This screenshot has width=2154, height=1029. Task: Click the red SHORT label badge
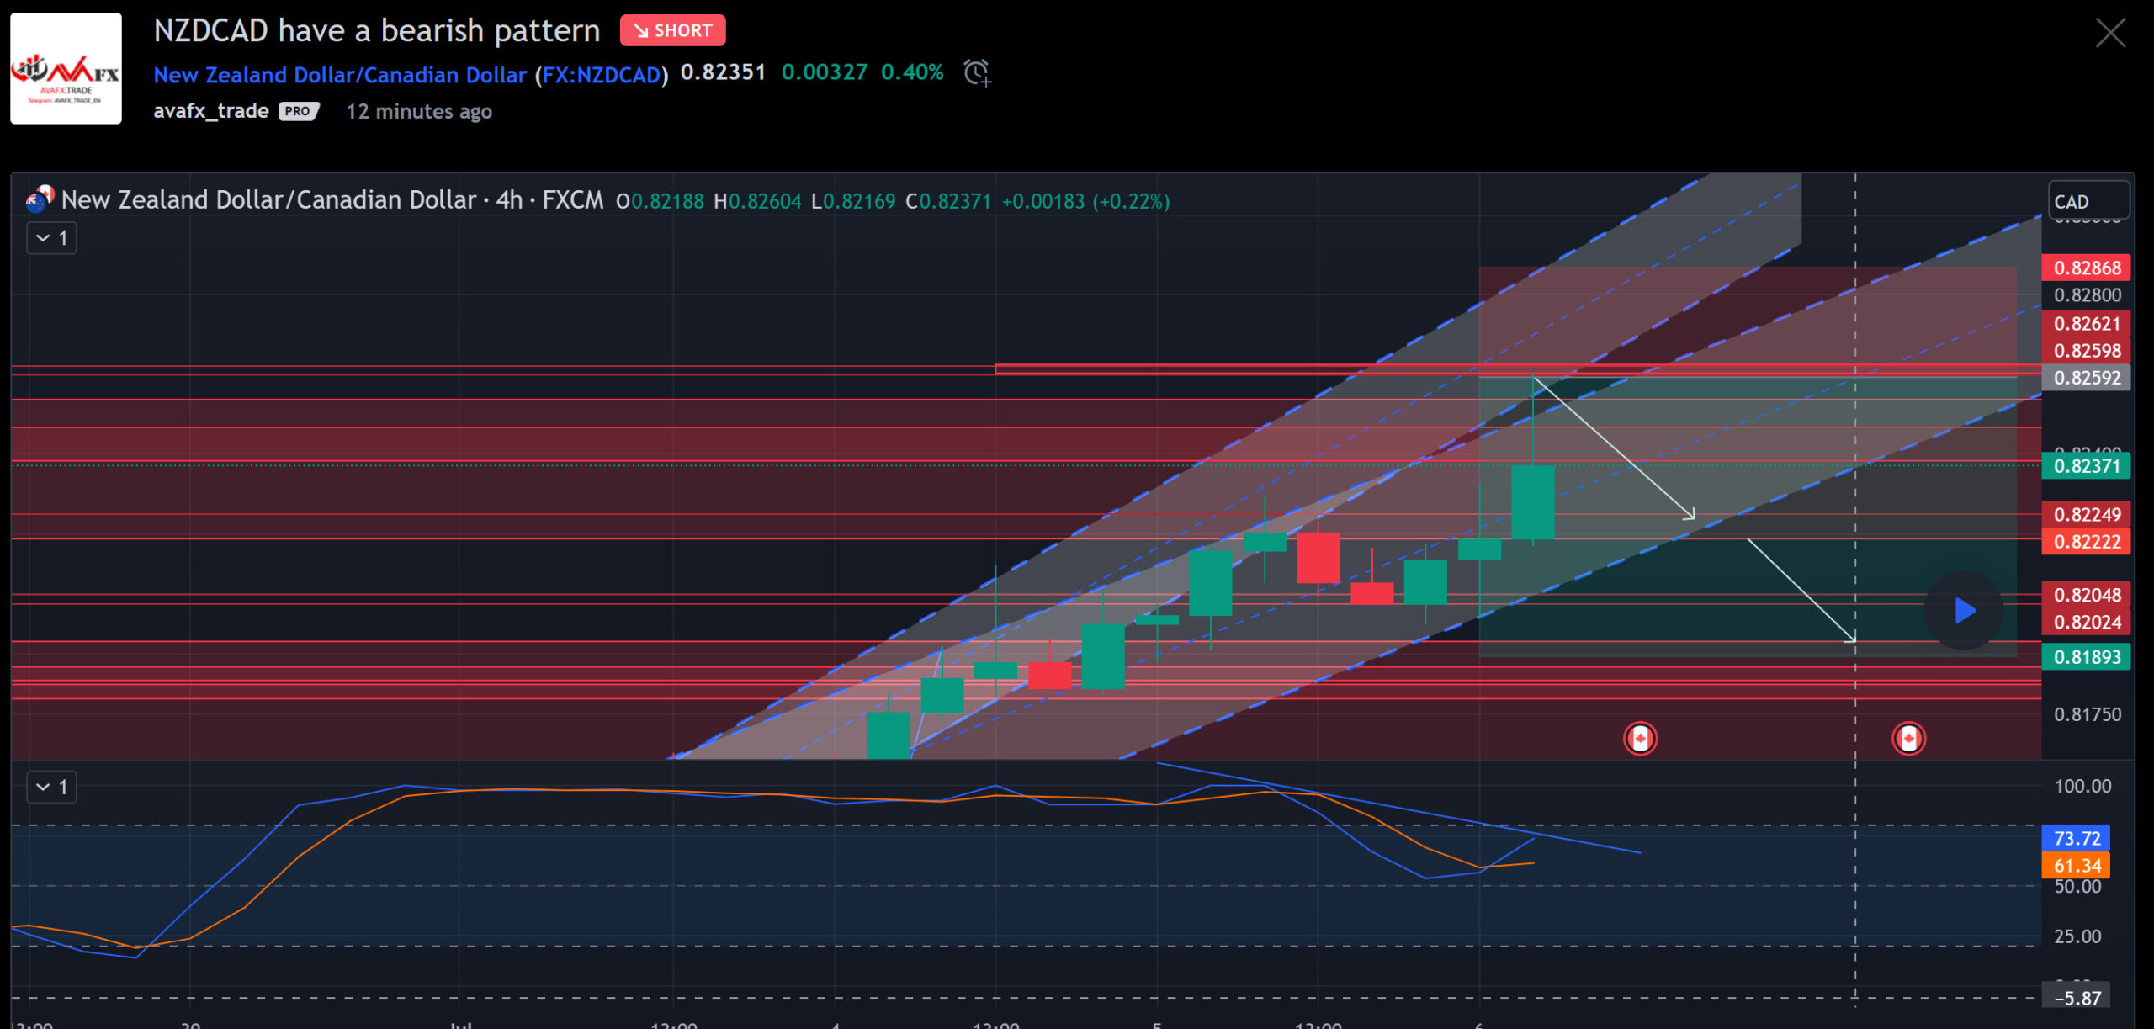coord(672,31)
